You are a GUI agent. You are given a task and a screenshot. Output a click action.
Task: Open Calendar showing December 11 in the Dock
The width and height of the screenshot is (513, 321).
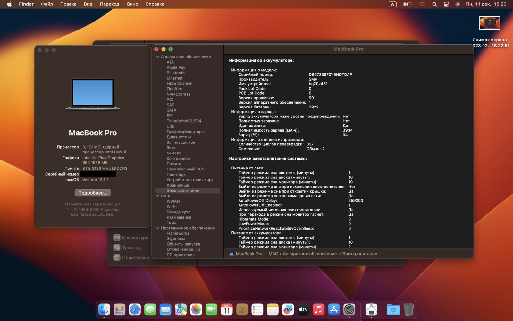click(227, 309)
